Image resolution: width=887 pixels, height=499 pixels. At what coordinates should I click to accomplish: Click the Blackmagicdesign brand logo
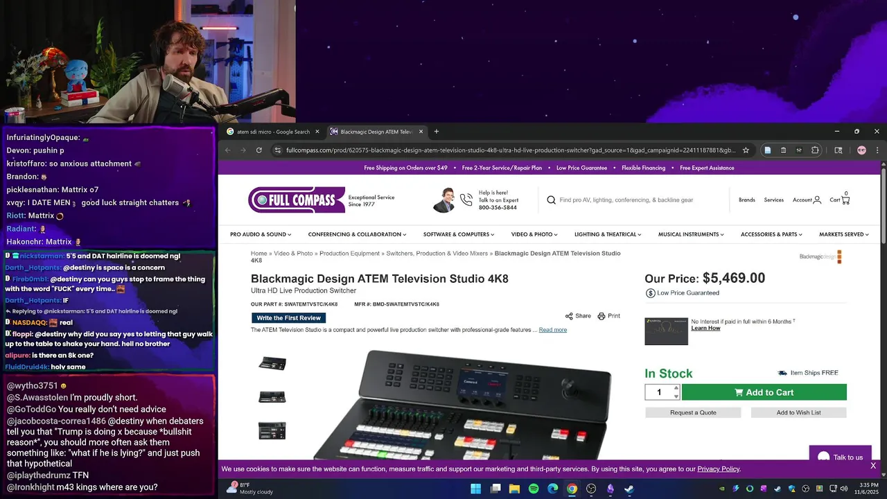point(820,256)
